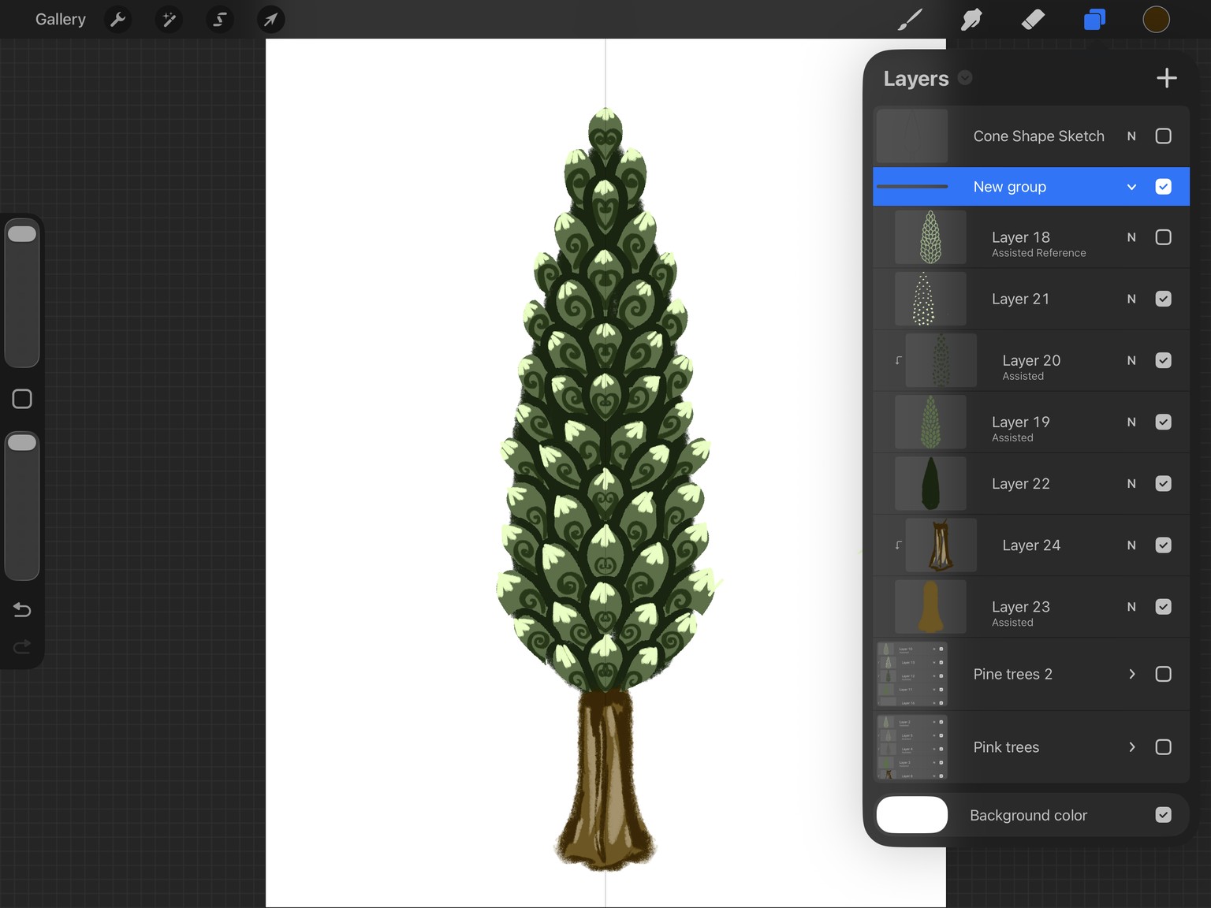
Task: Open blend mode N for Layer 23
Action: 1131,607
